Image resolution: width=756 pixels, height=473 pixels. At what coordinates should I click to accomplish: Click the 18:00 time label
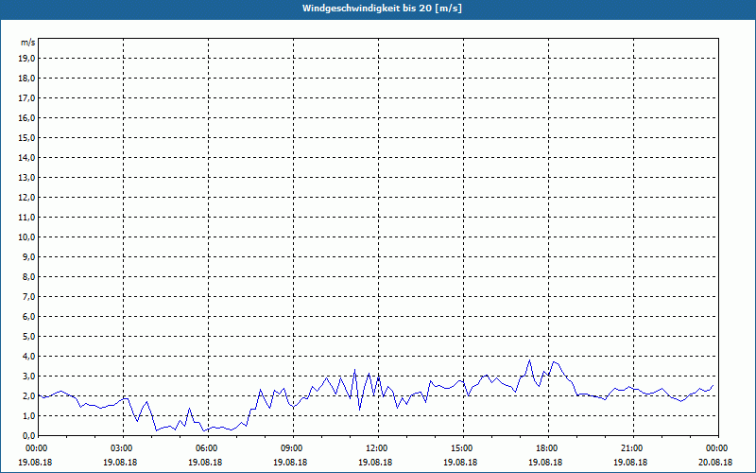point(549,448)
